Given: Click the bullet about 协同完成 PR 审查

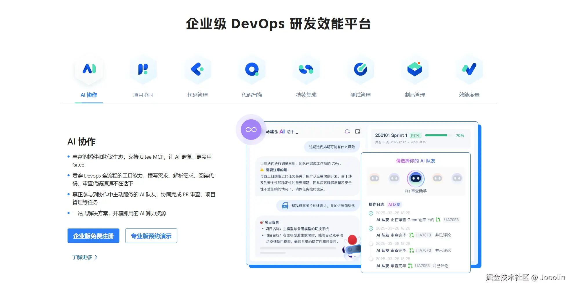Looking at the screenshot, I should 144,198.
